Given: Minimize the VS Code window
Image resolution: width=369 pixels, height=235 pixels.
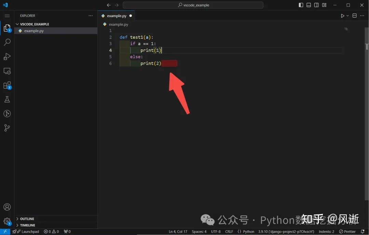Looking at the screenshot, I should [x=335, y=5].
